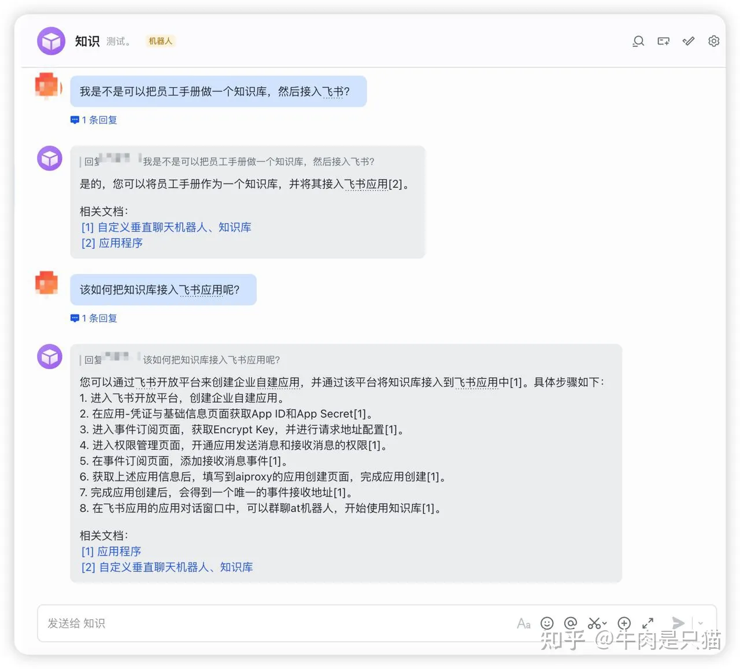Click the send message arrow
This screenshot has height=669, width=740.
pyautogui.click(x=678, y=623)
